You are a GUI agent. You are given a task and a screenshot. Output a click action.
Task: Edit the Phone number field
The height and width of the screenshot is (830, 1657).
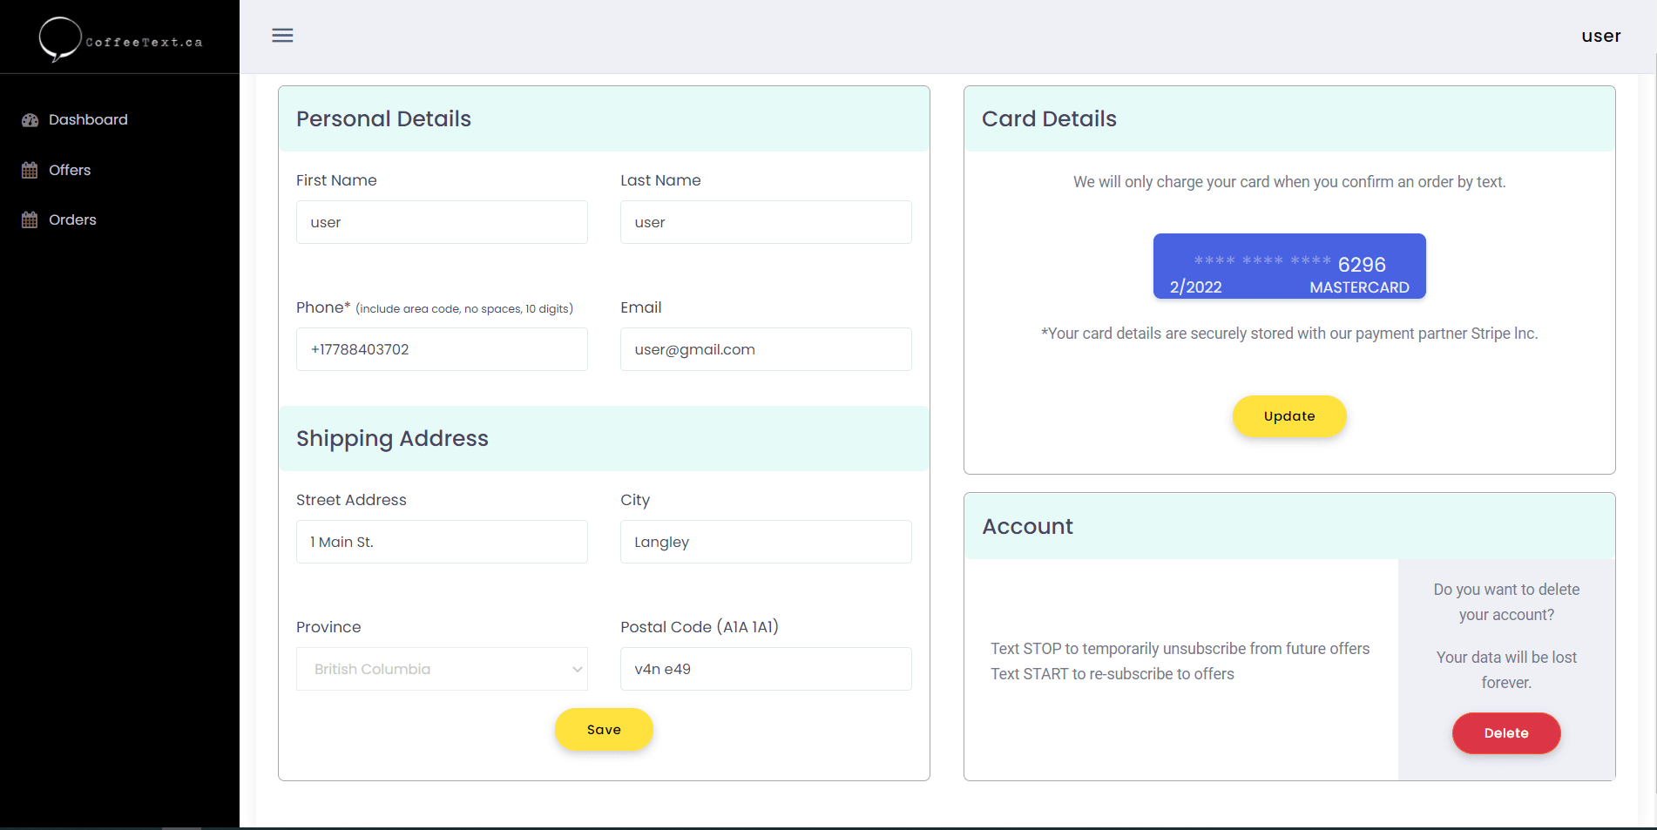pyautogui.click(x=441, y=349)
